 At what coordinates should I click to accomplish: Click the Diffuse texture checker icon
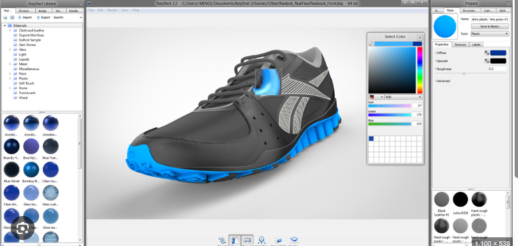coord(487,53)
